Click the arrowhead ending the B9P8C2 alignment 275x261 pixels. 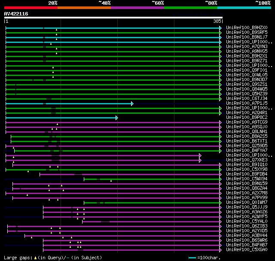[117, 118]
